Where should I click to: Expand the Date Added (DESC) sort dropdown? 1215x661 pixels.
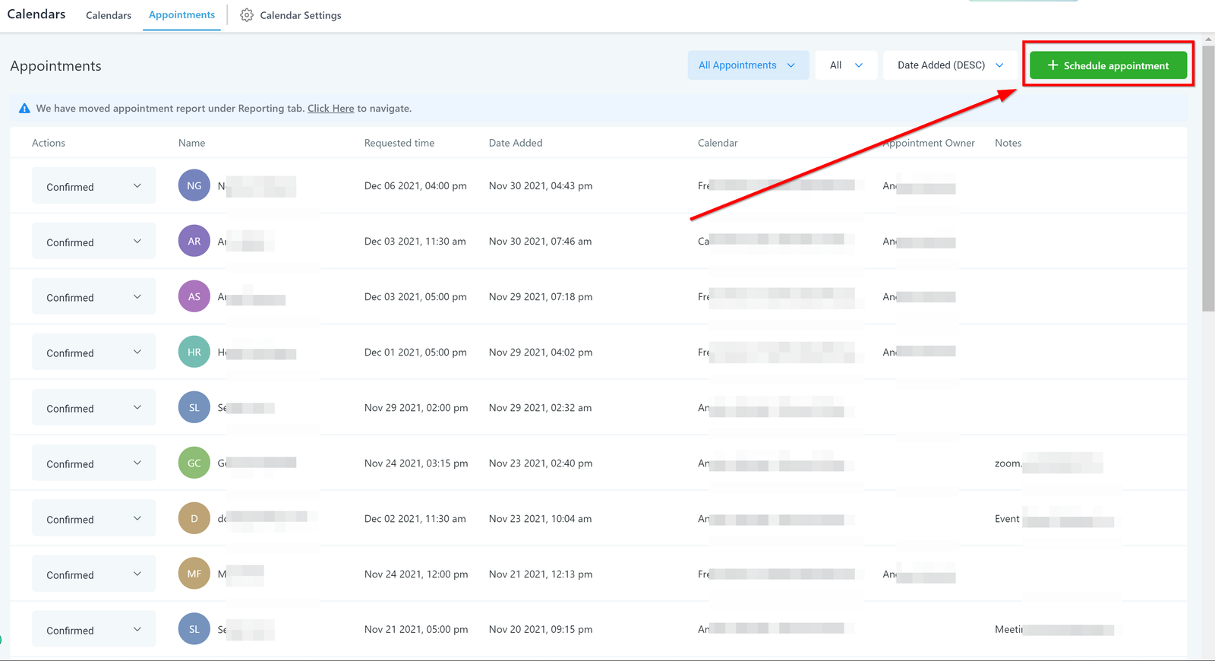tap(949, 65)
